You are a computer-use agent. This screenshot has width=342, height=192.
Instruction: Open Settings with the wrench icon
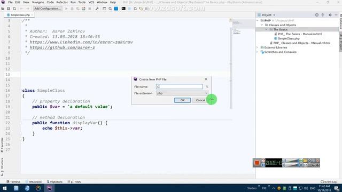tap(97, 9)
